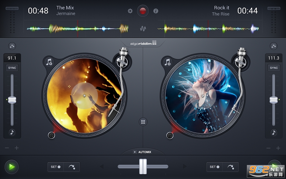Screen dimensions: 286x179
Task: Set cue point on the right deck
Action: (214, 167)
